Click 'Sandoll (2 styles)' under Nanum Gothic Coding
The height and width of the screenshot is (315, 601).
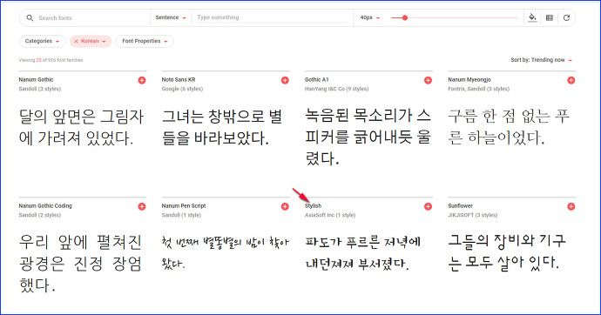point(40,215)
